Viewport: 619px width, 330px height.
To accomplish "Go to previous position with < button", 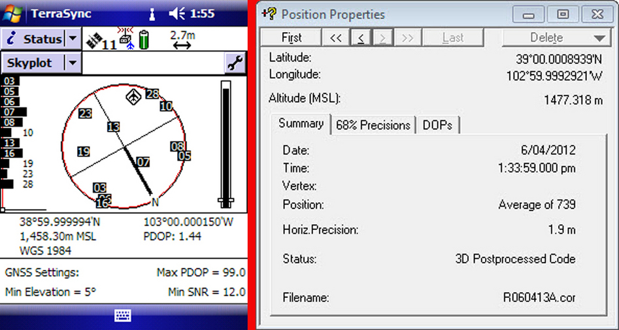I will point(360,38).
